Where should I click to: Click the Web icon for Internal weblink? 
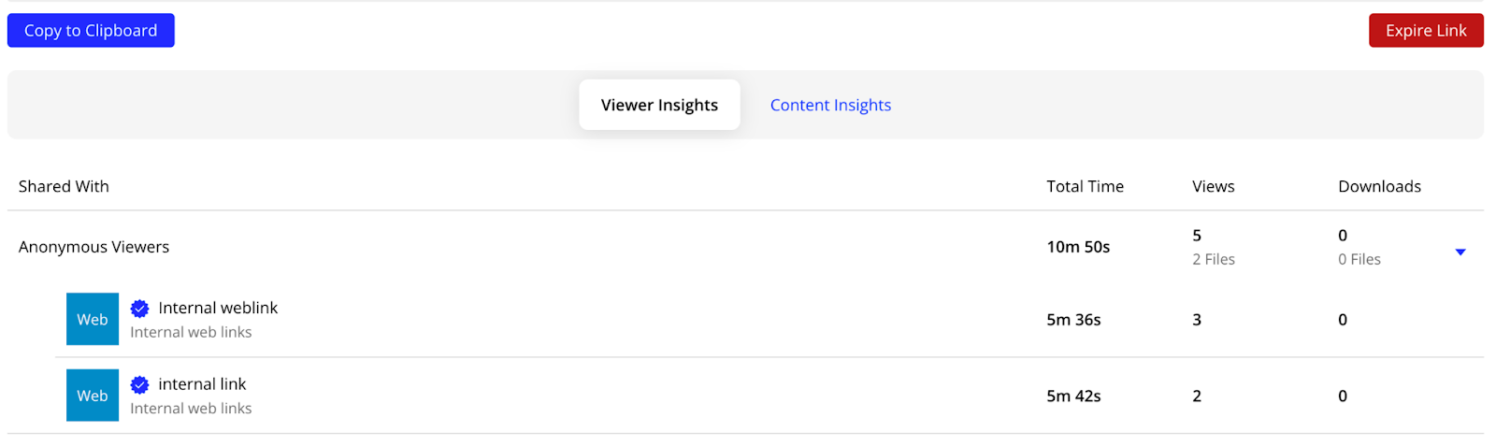pyautogui.click(x=93, y=319)
